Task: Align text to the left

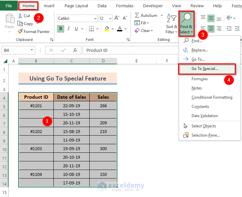Action: 203,29
